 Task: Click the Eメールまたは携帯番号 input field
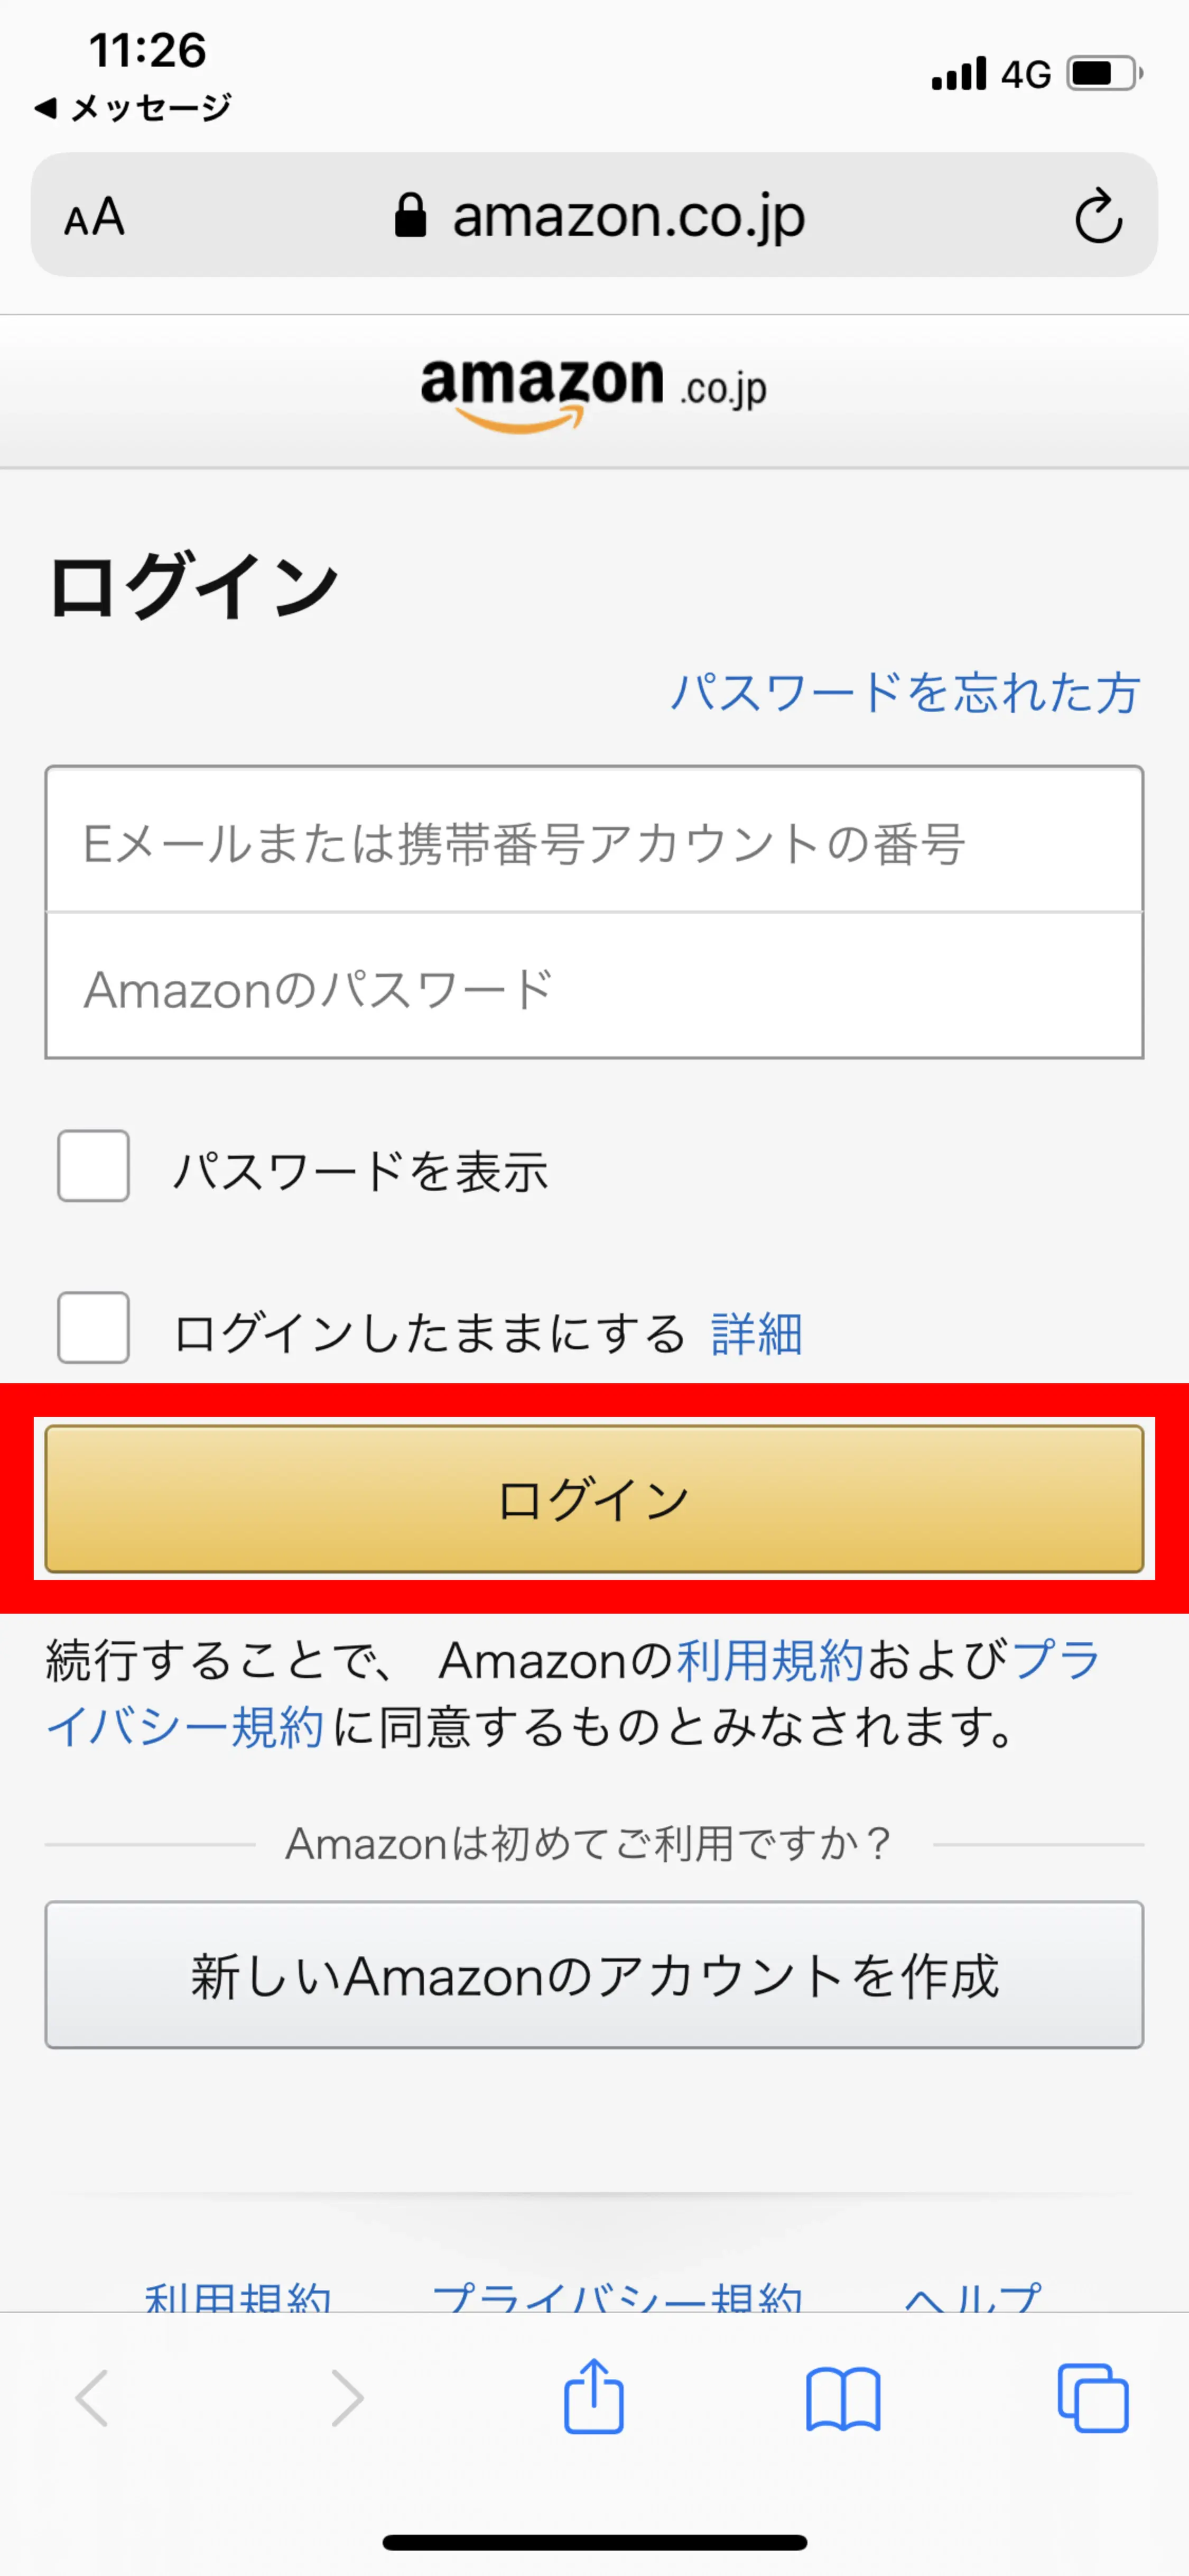593,841
